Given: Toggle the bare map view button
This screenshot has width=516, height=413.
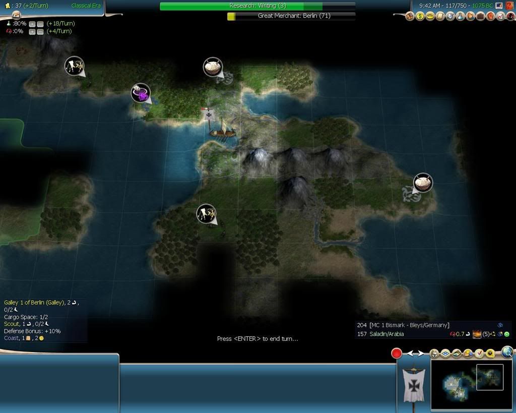Looking at the screenshot, I should coord(457,353).
